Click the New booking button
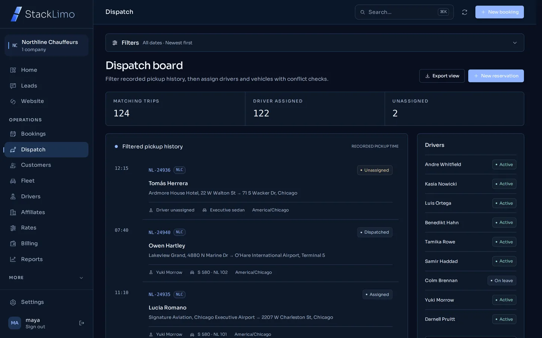The image size is (542, 338). pyautogui.click(x=499, y=12)
